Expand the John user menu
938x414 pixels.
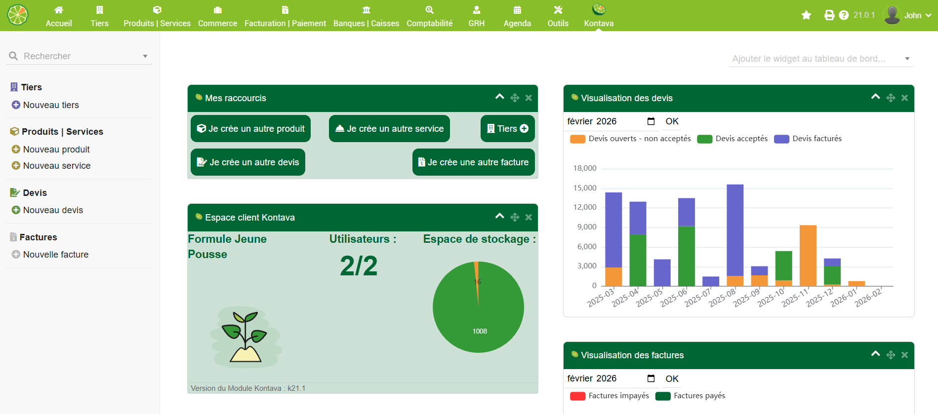907,15
